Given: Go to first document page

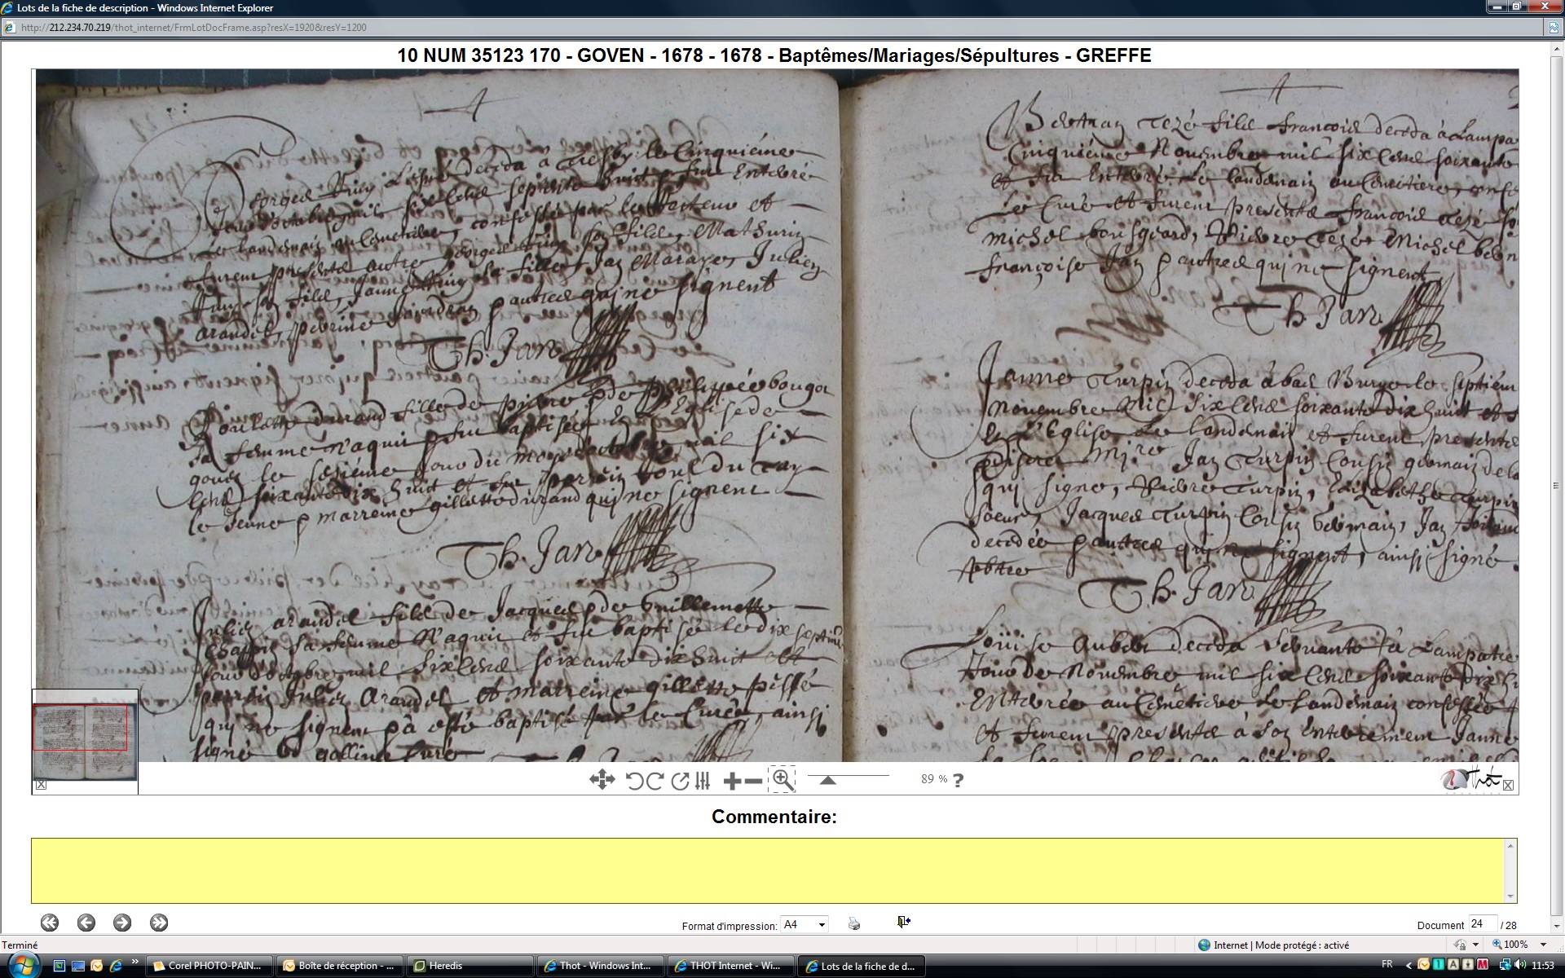Looking at the screenshot, I should 50,923.
